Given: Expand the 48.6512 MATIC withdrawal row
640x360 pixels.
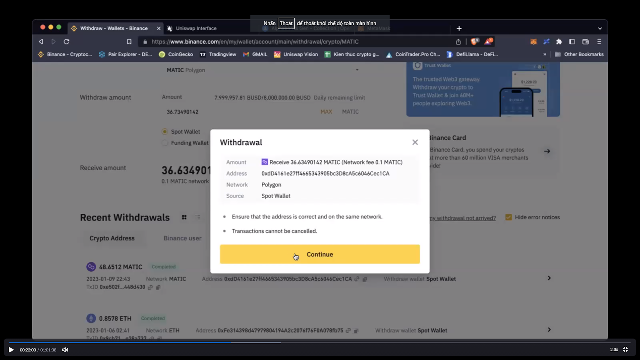Looking at the screenshot, I should 549,278.
